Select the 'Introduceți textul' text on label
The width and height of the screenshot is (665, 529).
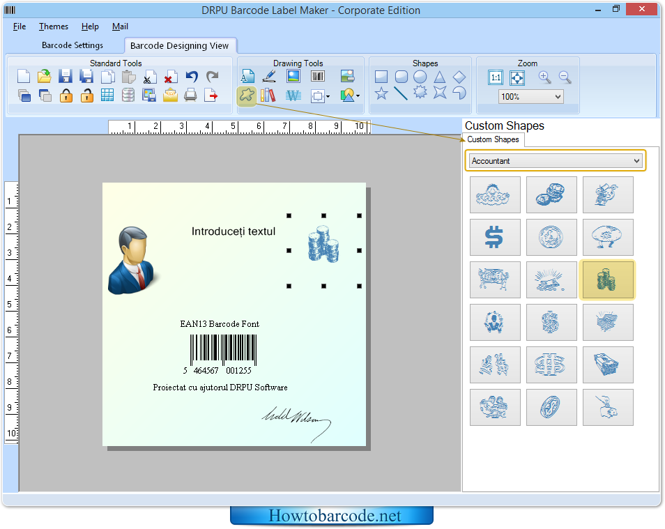pos(234,231)
